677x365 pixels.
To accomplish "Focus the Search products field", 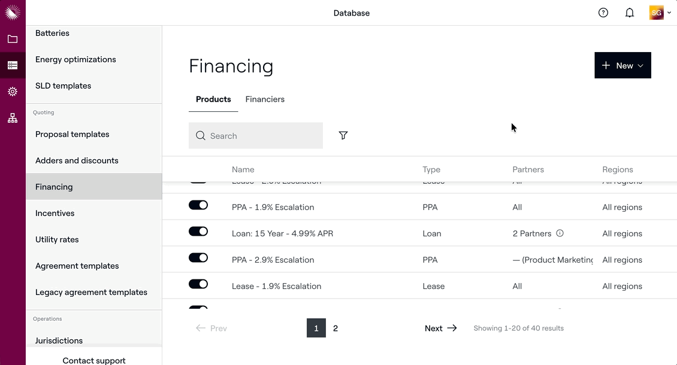I will [256, 135].
